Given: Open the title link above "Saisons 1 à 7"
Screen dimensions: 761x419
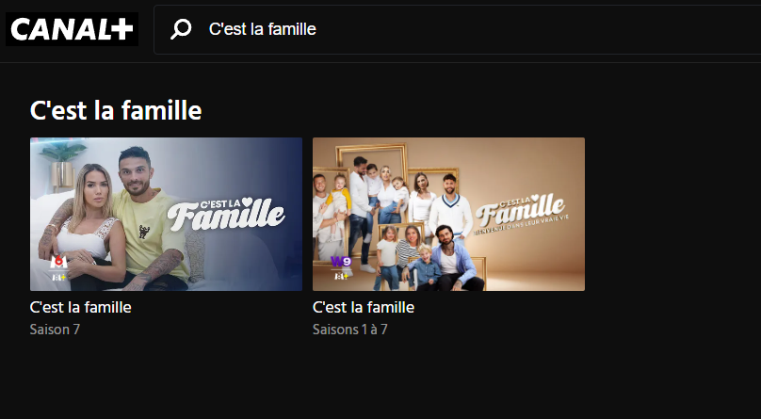Looking at the screenshot, I should click(x=364, y=308).
